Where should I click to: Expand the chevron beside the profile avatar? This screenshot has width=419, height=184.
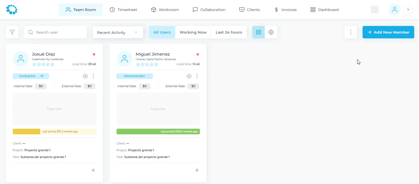point(408,10)
